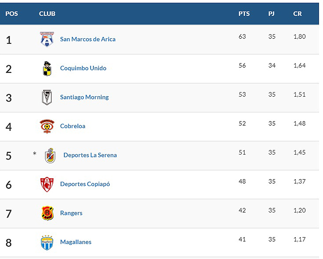The height and width of the screenshot is (259, 323).
Task: Click the Santiago Morning club crest
Action: tap(47, 97)
